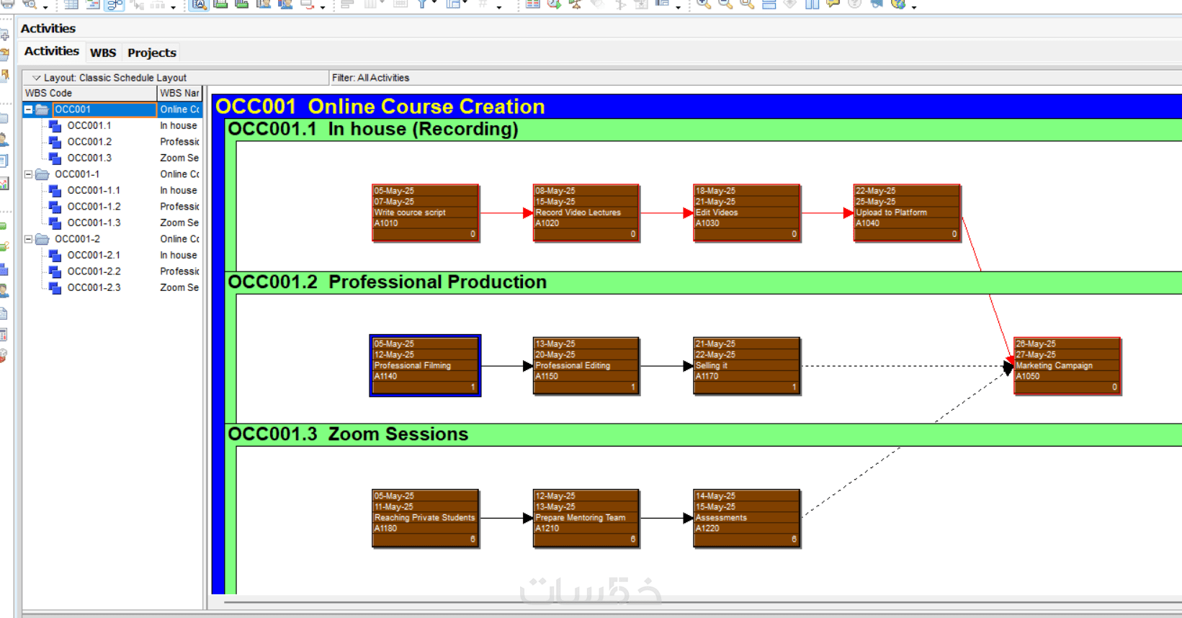Select the OCC001 row in the WBS tree
Screen dimensions: 1182x618
112,109
